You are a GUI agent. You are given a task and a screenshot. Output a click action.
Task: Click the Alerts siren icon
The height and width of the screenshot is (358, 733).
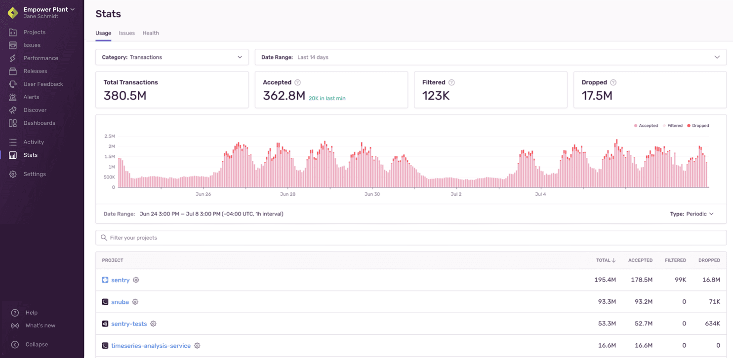point(13,97)
